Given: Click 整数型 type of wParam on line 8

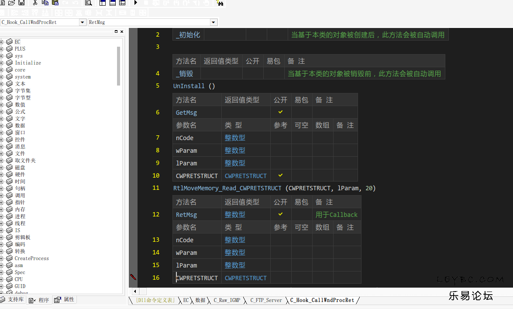Looking at the screenshot, I should click(x=235, y=151).
